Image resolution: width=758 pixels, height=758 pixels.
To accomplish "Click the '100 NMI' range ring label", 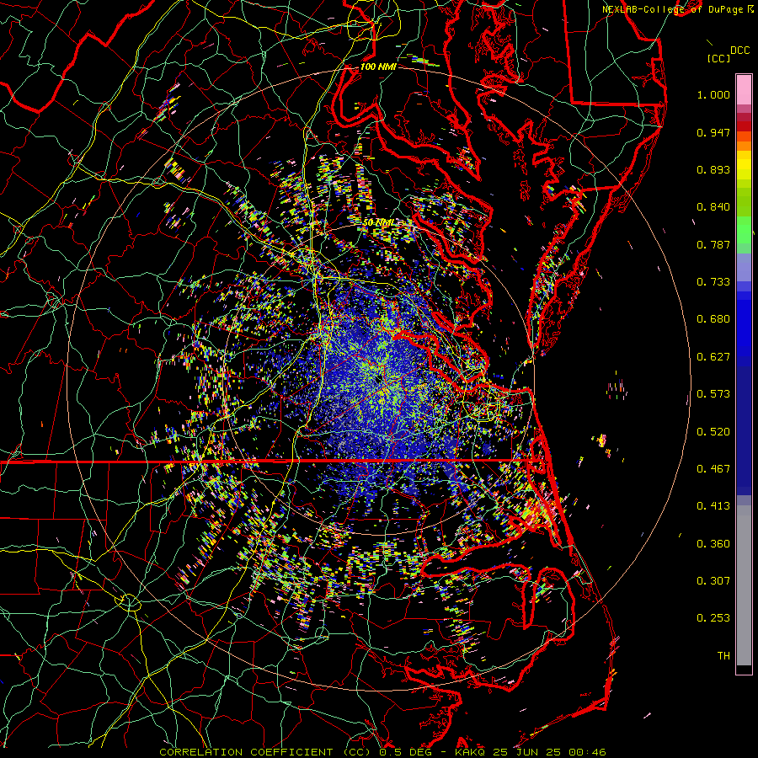I will coord(378,67).
